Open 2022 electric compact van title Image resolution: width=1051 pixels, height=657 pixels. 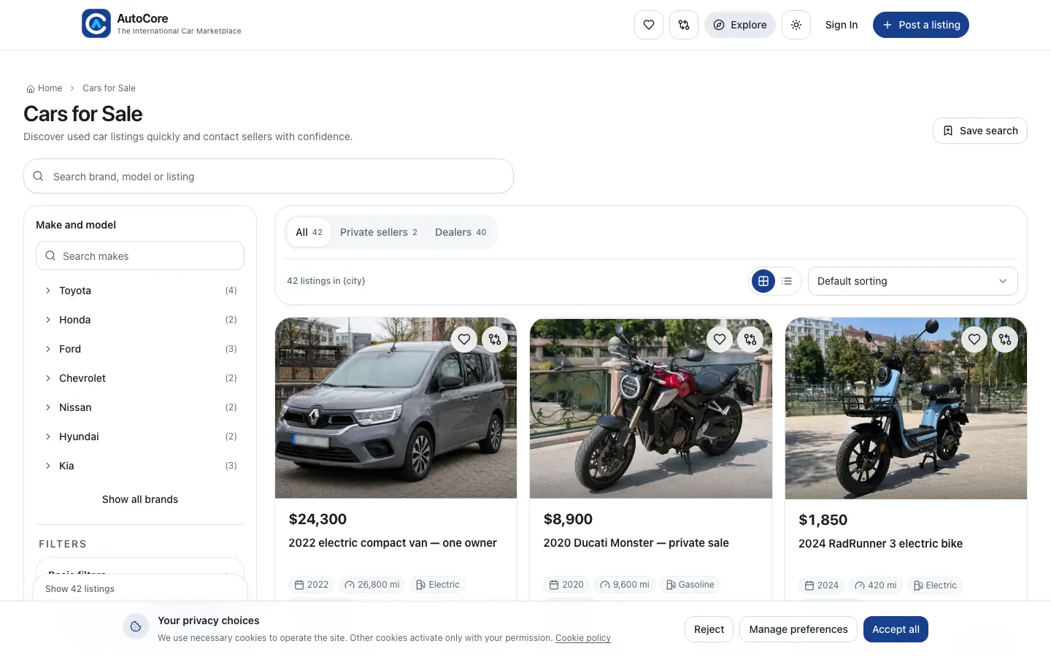(x=393, y=543)
